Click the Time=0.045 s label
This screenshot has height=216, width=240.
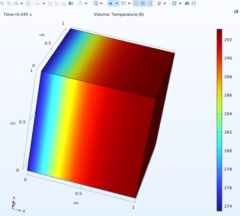click(x=18, y=14)
